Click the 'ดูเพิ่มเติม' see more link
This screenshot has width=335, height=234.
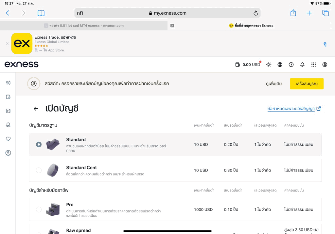(274, 83)
